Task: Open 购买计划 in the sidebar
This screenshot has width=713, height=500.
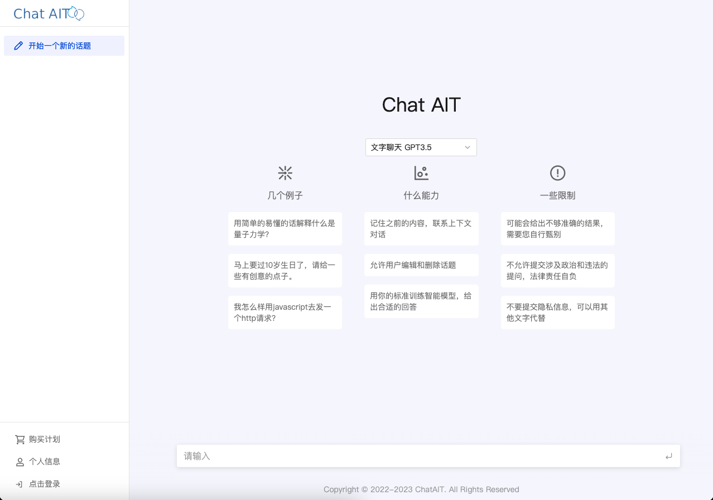Action: 45,440
